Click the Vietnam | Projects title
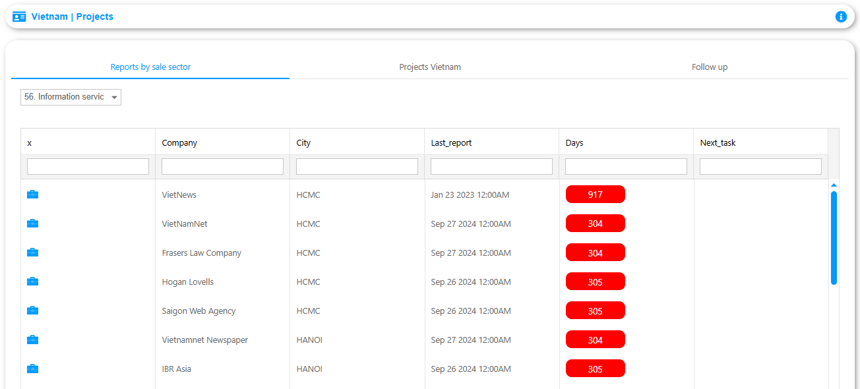The height and width of the screenshot is (389, 860). 73,16
